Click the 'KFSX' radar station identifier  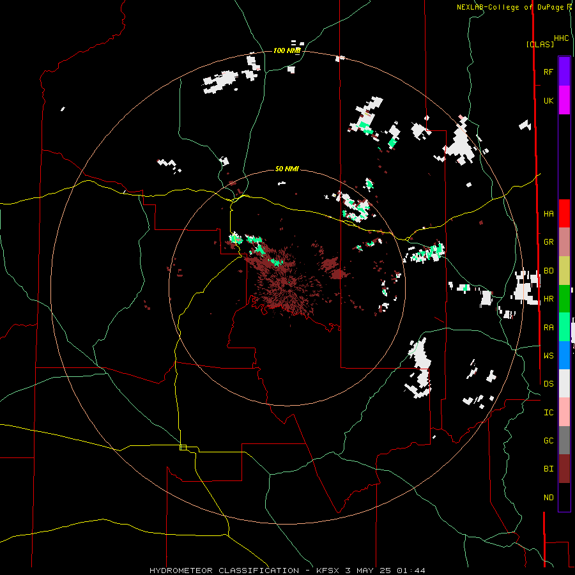328,571
